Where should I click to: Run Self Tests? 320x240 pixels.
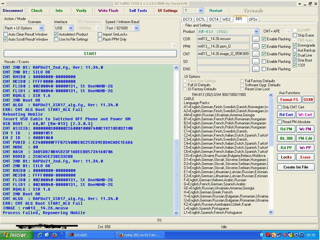pos(138,11)
